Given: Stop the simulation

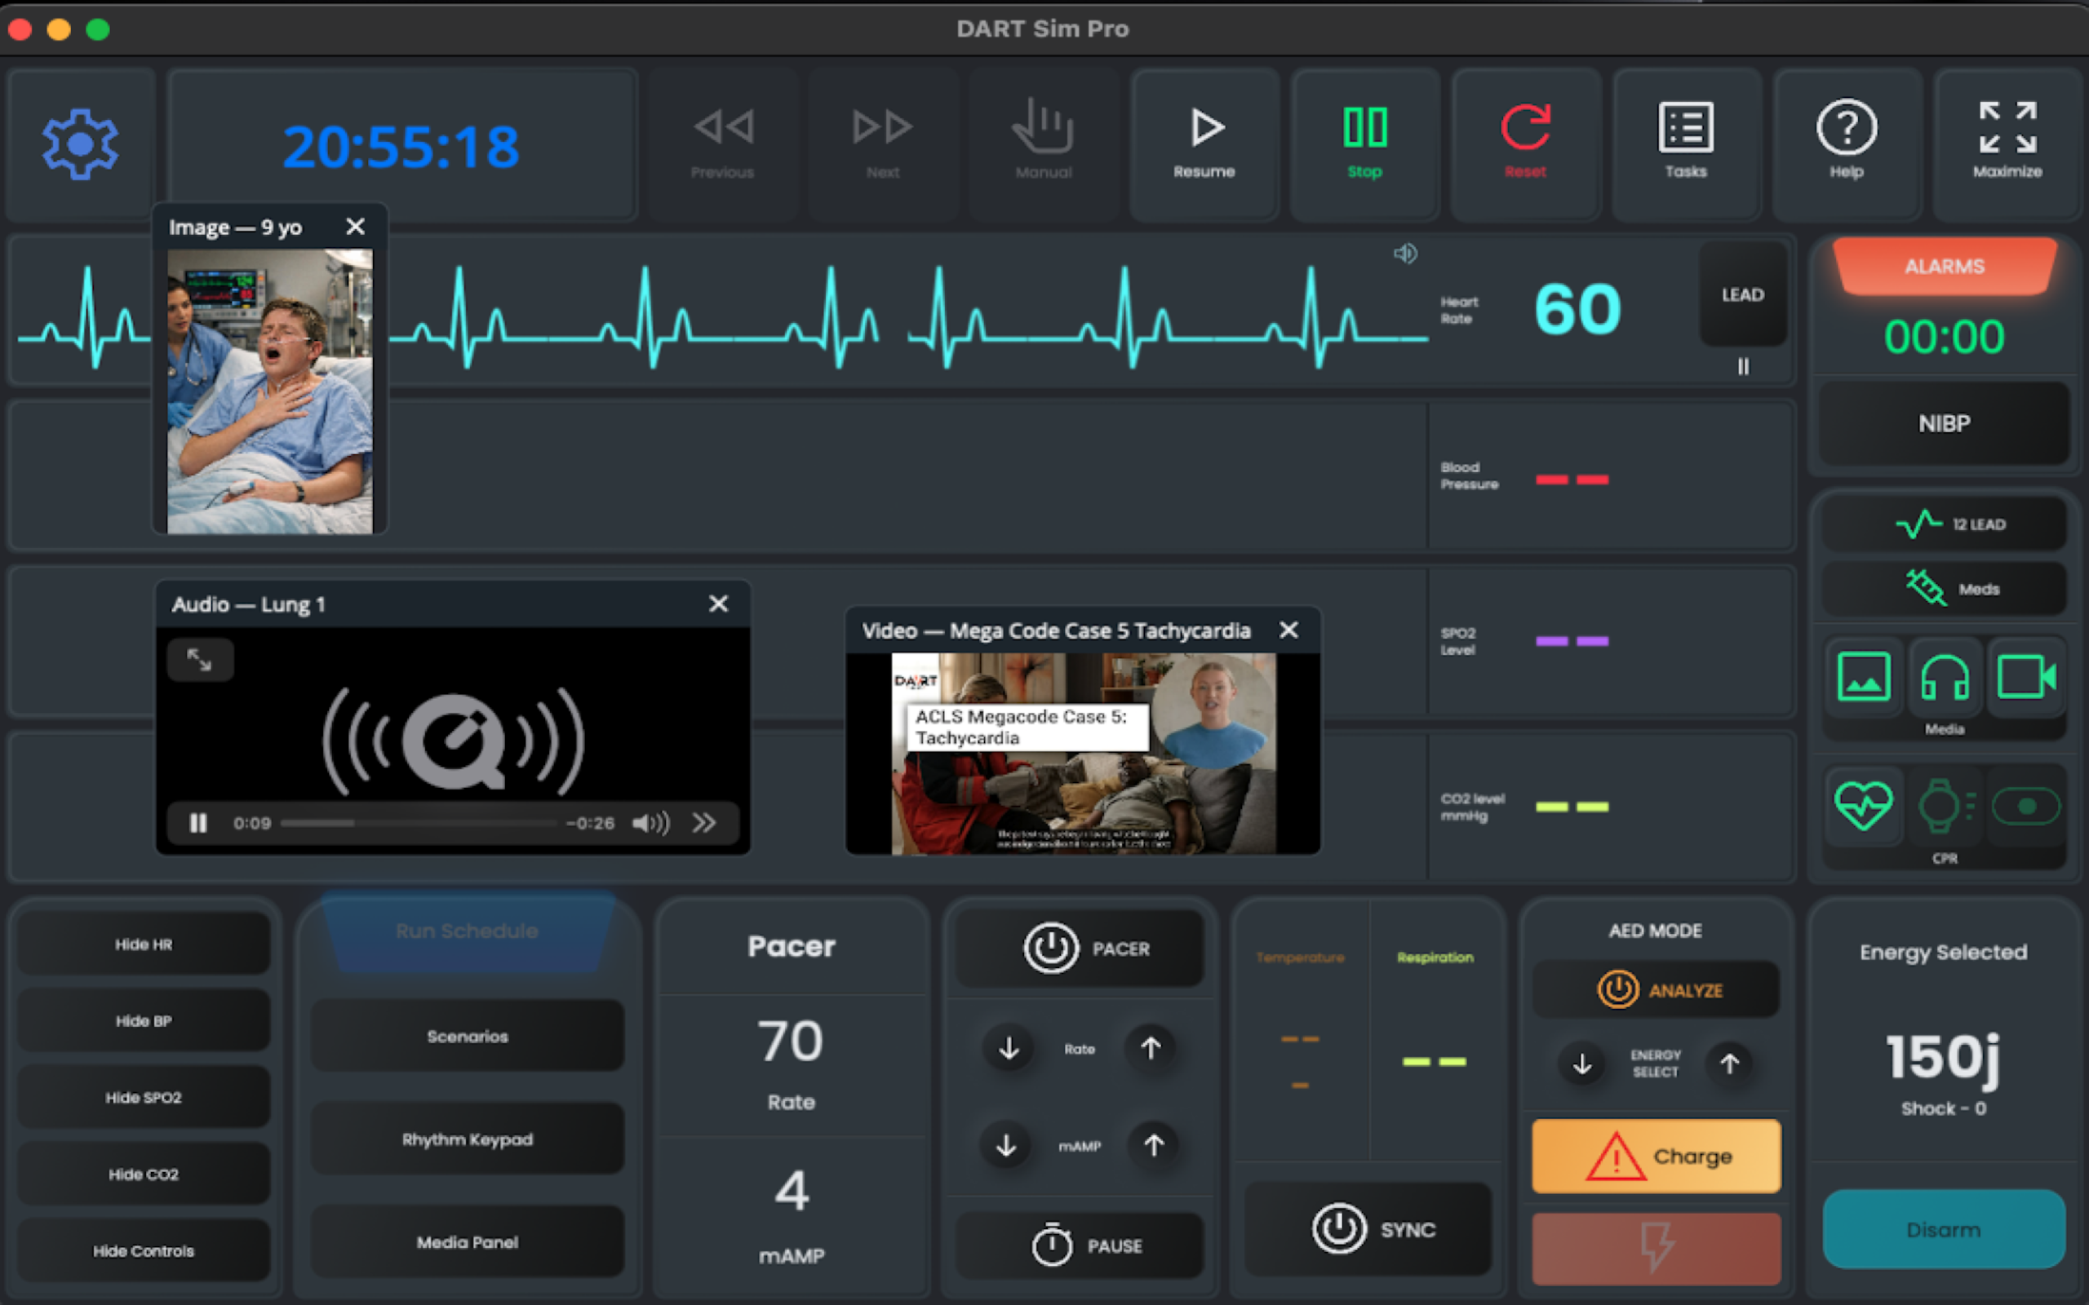Looking at the screenshot, I should (x=1364, y=144).
